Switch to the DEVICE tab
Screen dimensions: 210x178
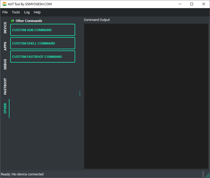pyautogui.click(x=5, y=27)
